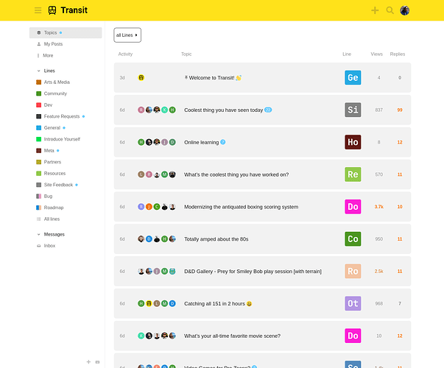Go to My Posts in sidebar
444x368 pixels.
point(53,44)
